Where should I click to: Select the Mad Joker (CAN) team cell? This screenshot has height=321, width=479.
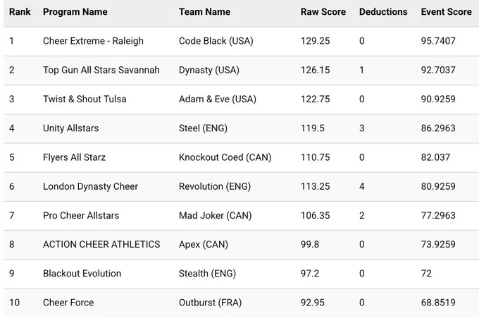coord(216,215)
